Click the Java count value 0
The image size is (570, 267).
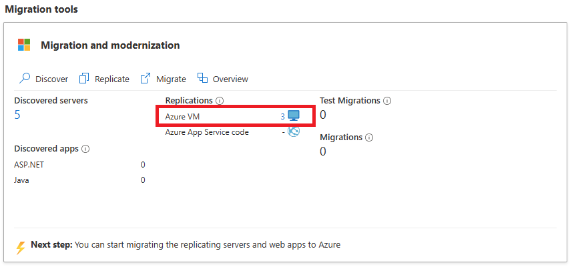point(143,180)
